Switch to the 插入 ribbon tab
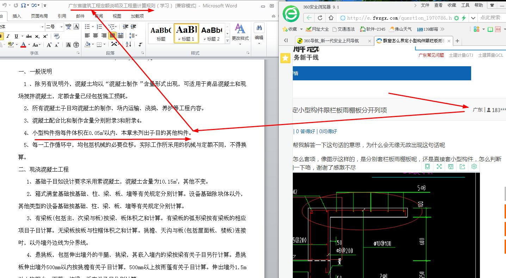The height and width of the screenshot is (278, 506). click(x=17, y=16)
